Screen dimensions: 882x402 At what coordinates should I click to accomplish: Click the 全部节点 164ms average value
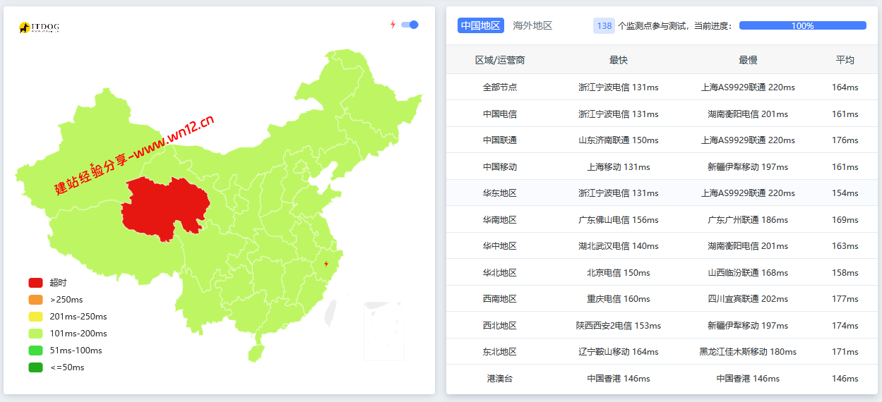pyautogui.click(x=845, y=87)
